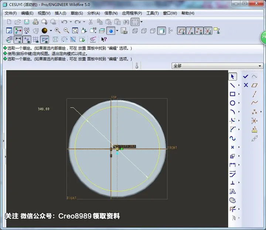Image resolution: width=266 pixels, height=230 pixels.
Task: Open the Text sketch tool
Action: pyautogui.click(x=232, y=191)
